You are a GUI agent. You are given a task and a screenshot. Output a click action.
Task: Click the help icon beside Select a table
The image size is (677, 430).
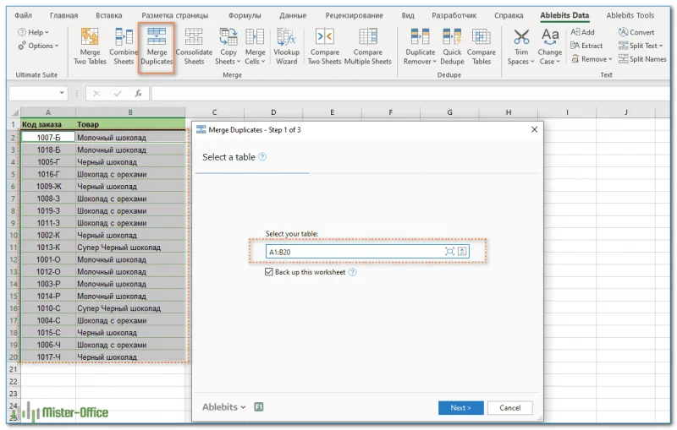(x=262, y=157)
